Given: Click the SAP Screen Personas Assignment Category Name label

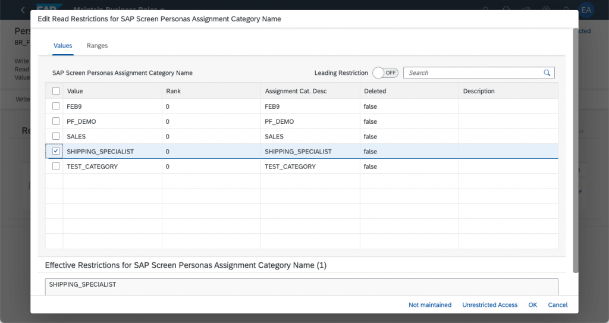Looking at the screenshot, I should [x=123, y=73].
